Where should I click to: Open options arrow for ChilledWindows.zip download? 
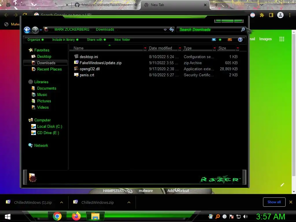pos(129,202)
